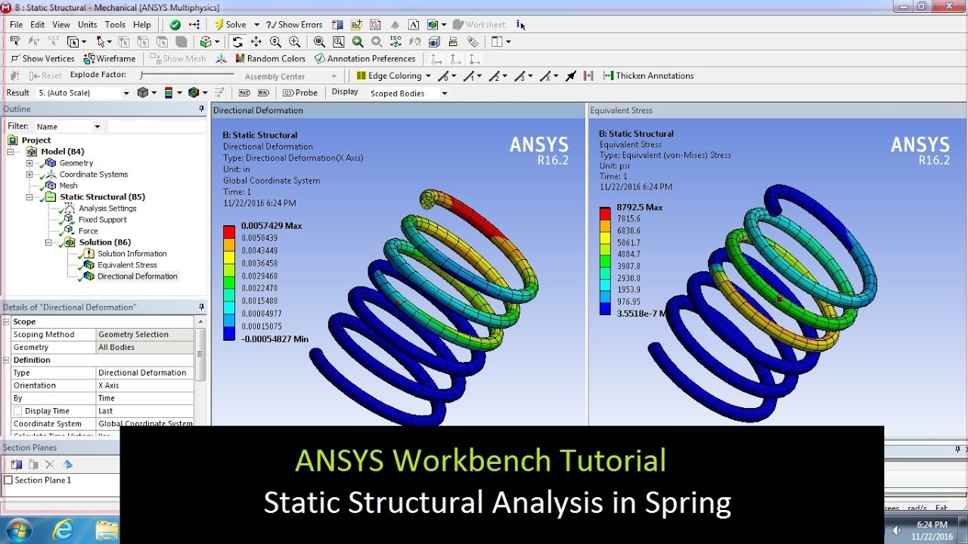Viewport: 968px width, 544px height.
Task: Click the Solve button
Action: [x=231, y=24]
